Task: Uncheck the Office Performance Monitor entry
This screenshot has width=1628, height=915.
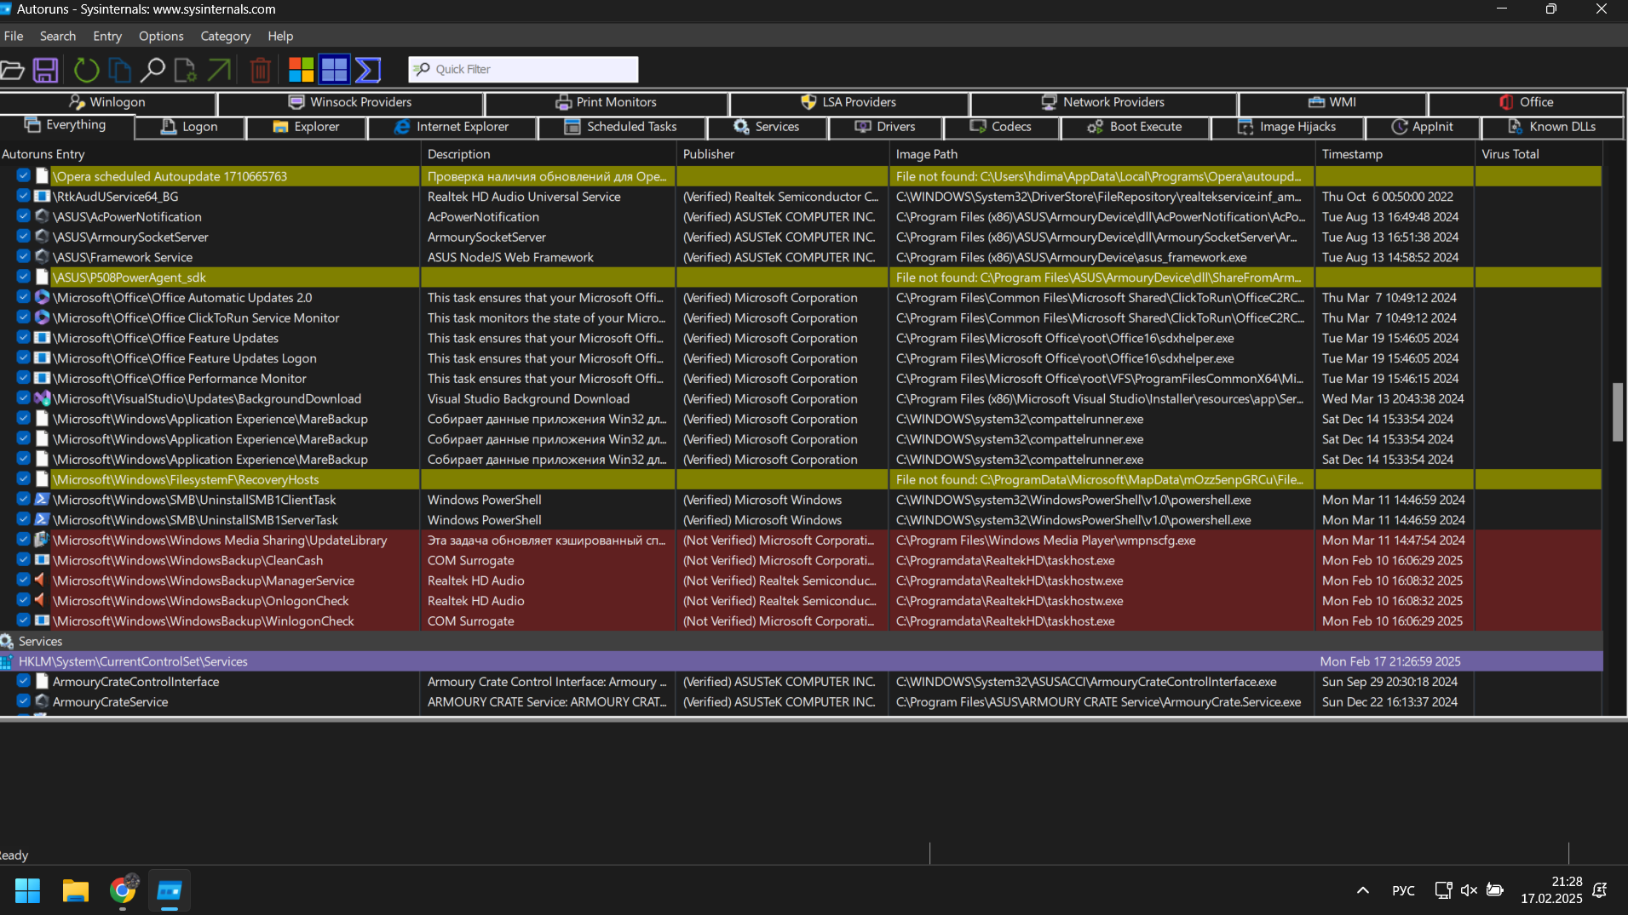Action: (x=23, y=378)
